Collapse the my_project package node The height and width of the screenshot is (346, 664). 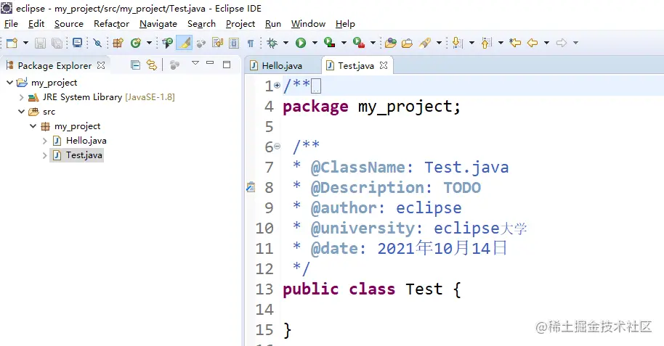click(33, 126)
